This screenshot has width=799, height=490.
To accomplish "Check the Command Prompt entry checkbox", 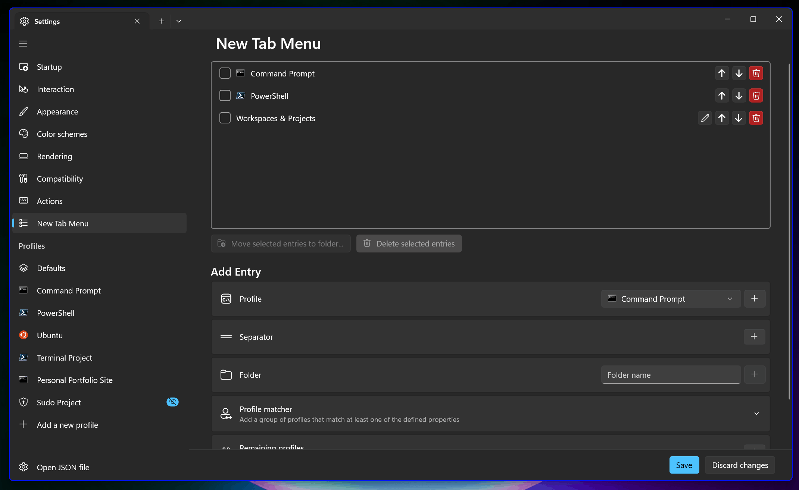I will [x=225, y=73].
